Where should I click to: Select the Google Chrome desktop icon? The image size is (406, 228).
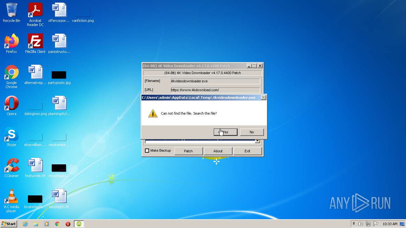click(11, 77)
